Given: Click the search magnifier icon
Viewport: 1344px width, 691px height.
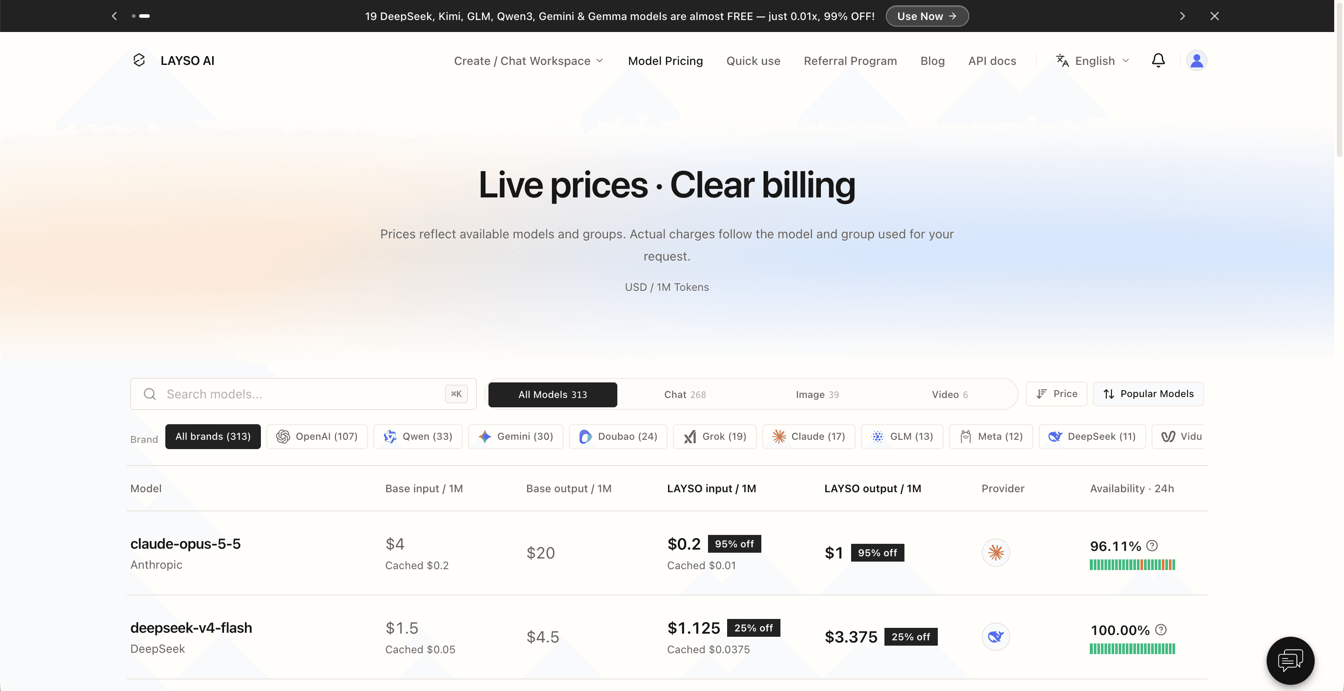Looking at the screenshot, I should 150,394.
